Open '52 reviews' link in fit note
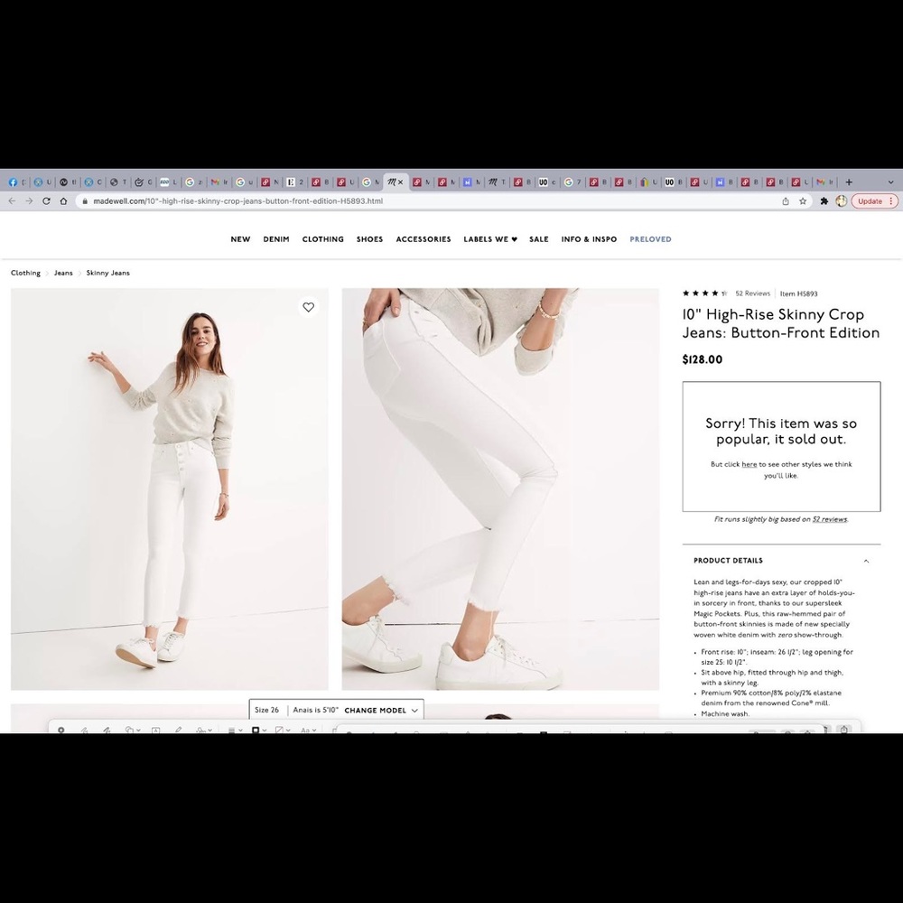 coord(829,519)
